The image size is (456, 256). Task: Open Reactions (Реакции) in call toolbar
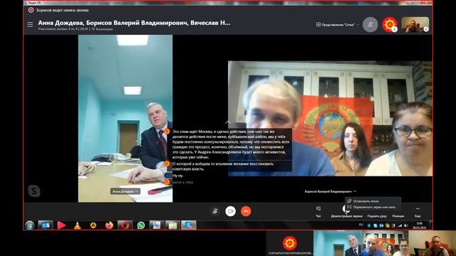(398, 215)
